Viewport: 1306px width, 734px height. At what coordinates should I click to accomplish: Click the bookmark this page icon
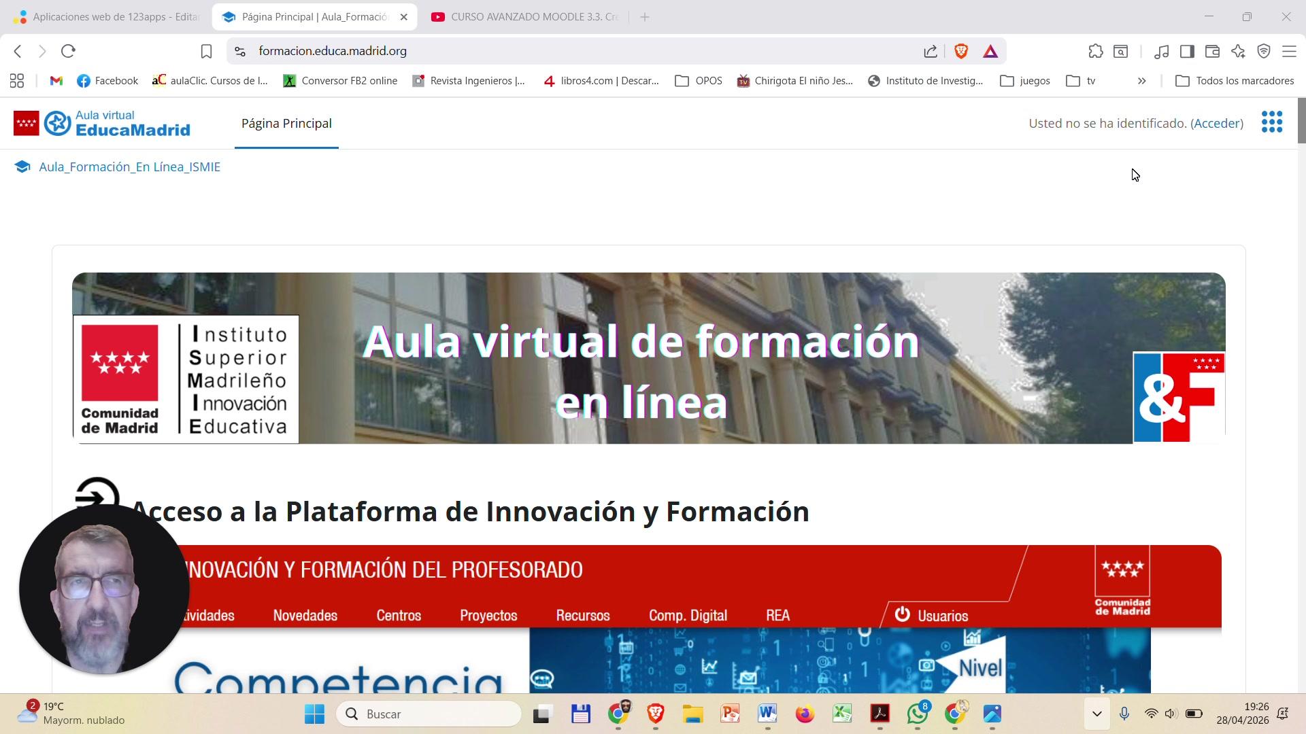[206, 51]
